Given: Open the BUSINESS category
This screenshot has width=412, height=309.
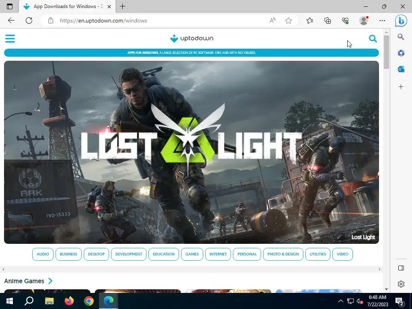Looking at the screenshot, I should [68, 254].
